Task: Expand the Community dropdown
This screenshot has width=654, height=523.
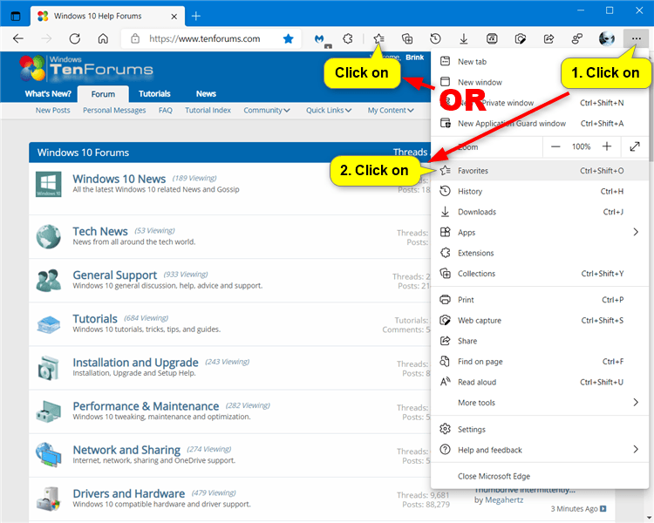Action: pos(267,110)
